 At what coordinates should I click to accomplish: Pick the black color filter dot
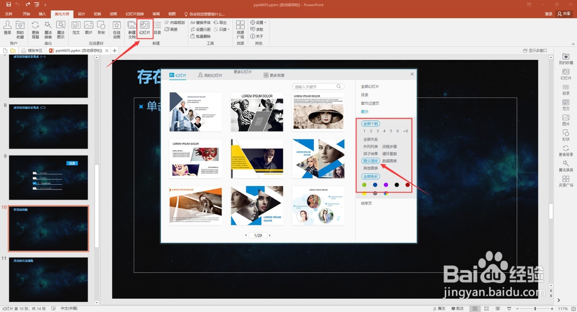pyautogui.click(x=397, y=185)
